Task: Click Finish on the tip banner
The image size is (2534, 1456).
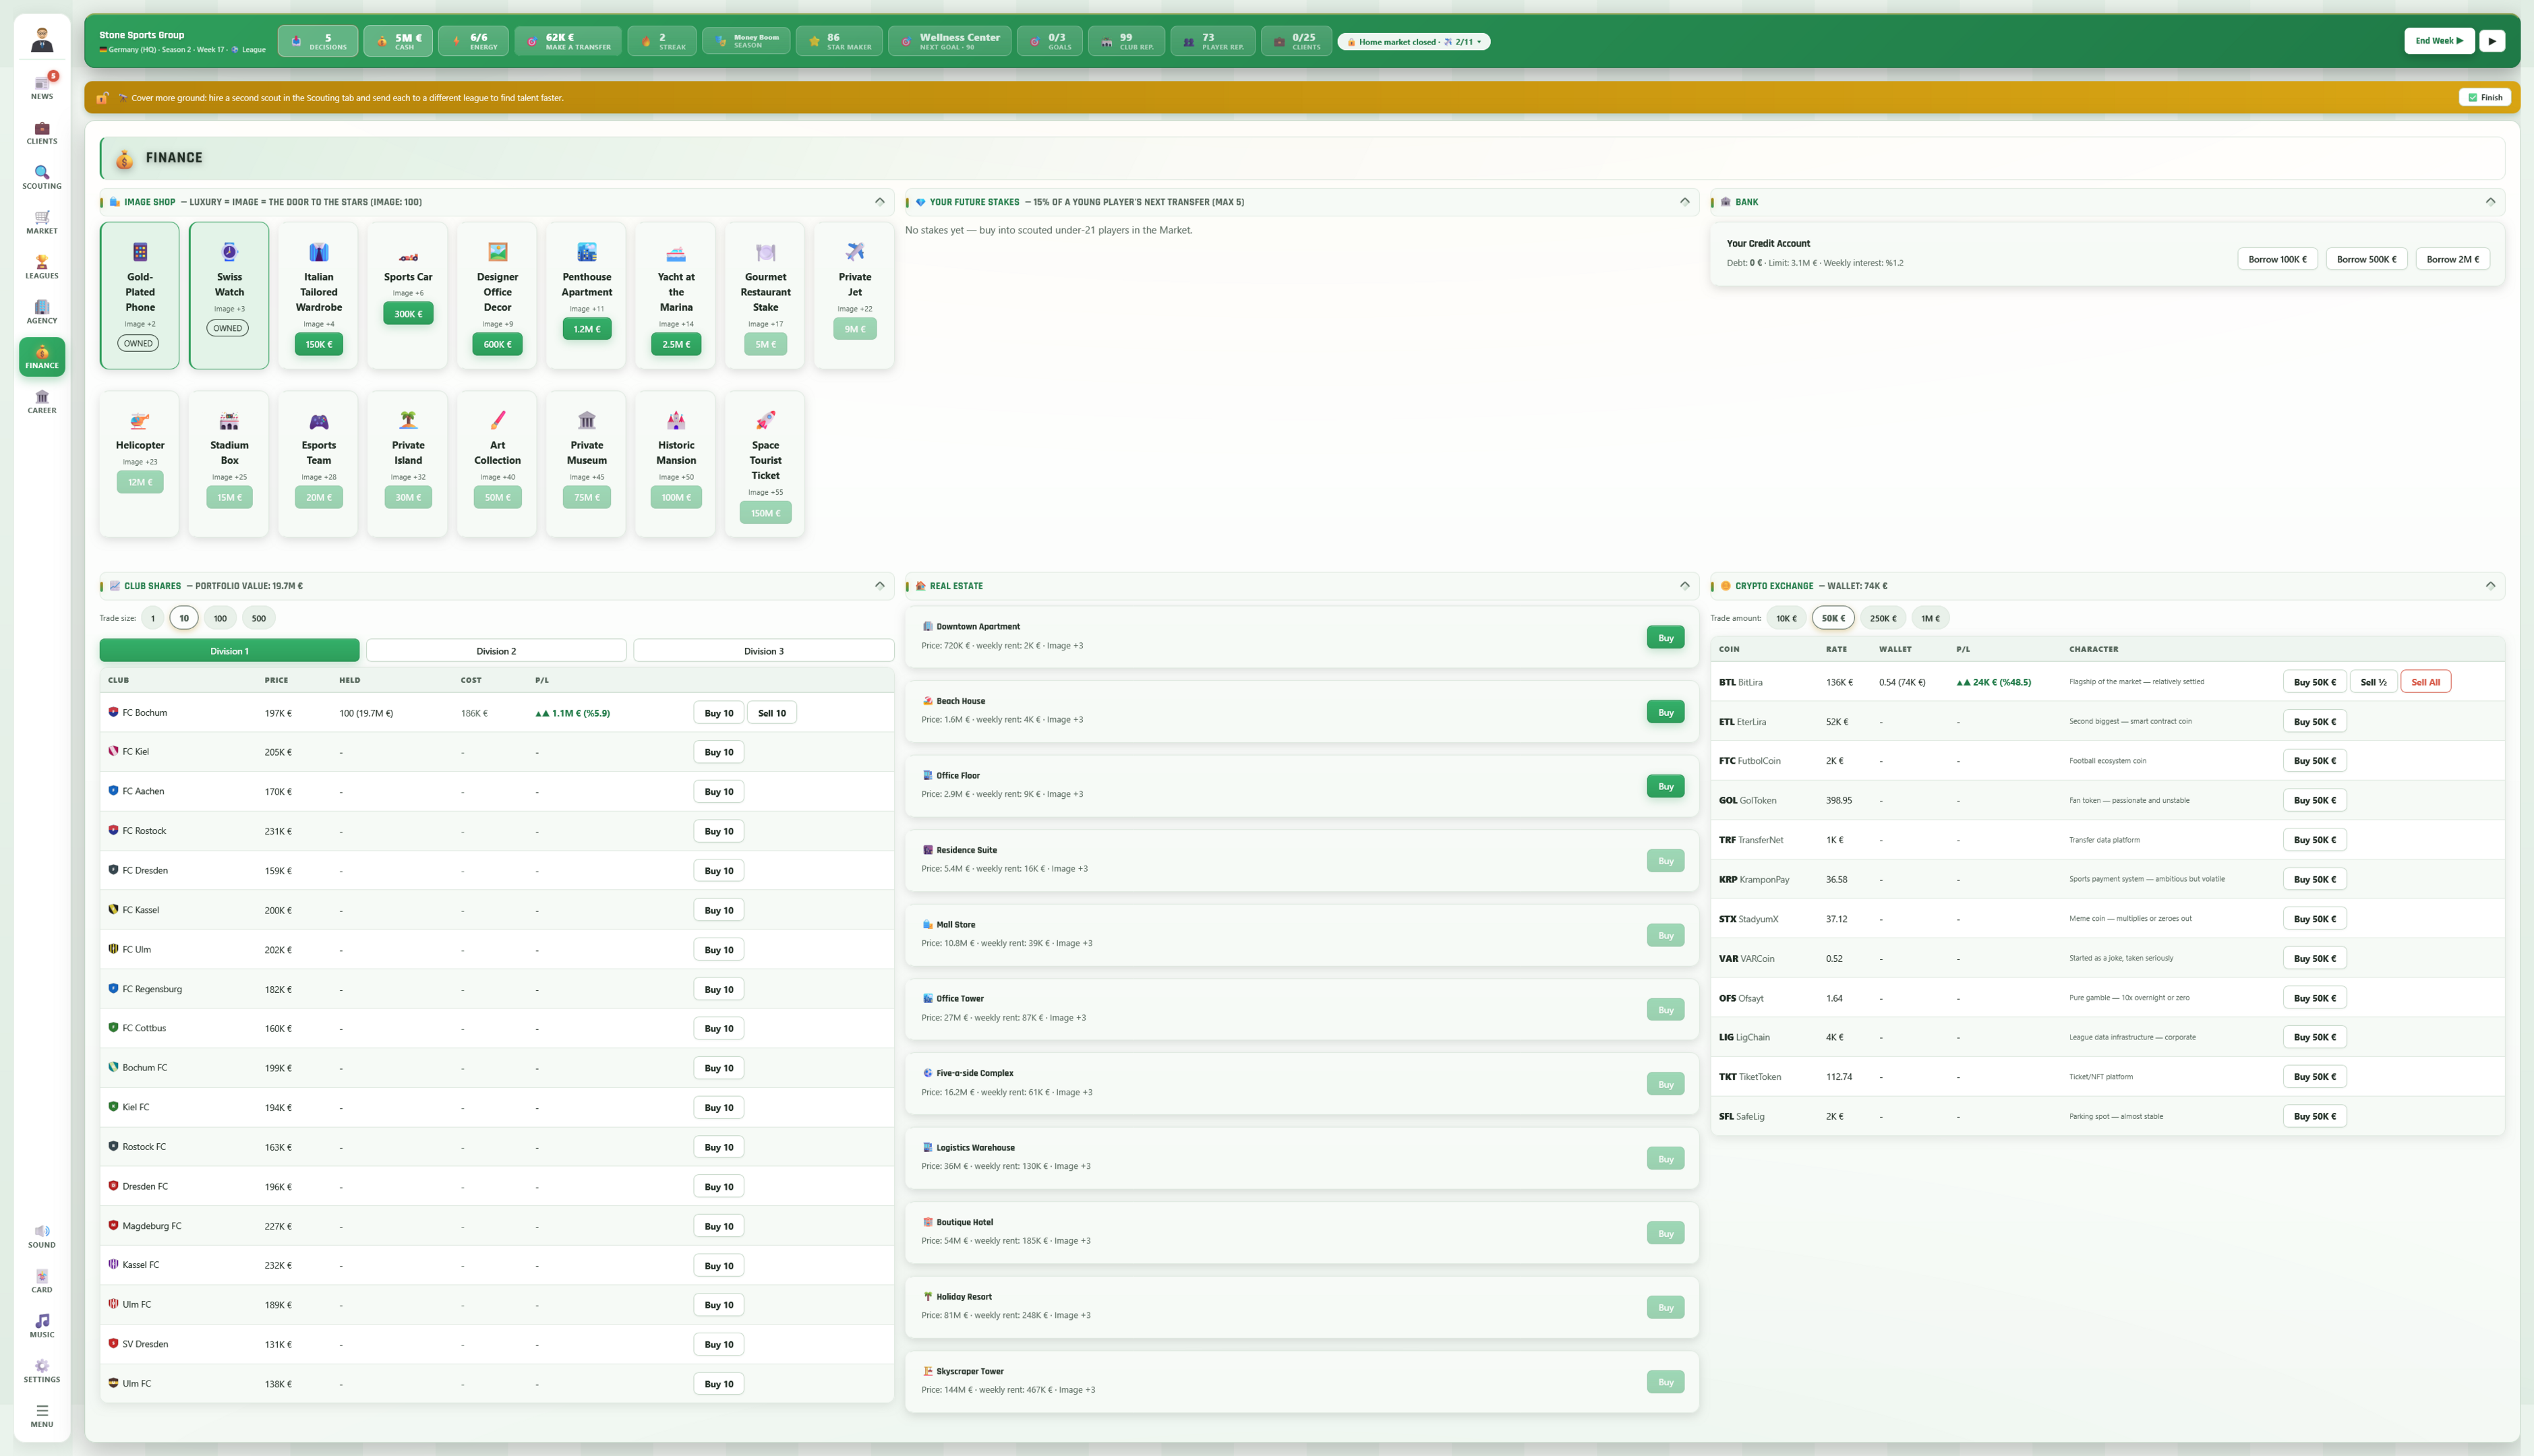Action: pyautogui.click(x=2485, y=97)
